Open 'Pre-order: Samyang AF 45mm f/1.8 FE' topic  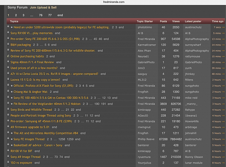coord(41,121)
